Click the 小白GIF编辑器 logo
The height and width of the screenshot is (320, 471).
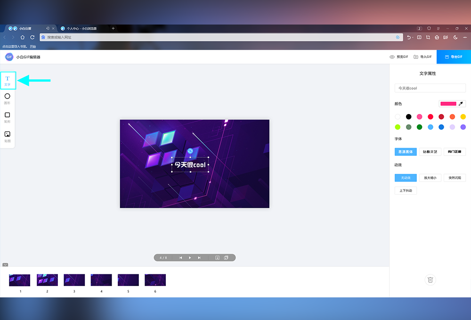click(9, 57)
